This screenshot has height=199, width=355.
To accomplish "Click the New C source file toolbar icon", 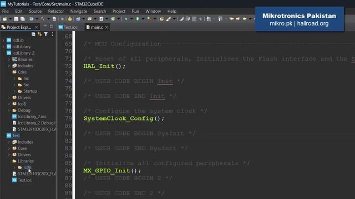I will 101,19.
